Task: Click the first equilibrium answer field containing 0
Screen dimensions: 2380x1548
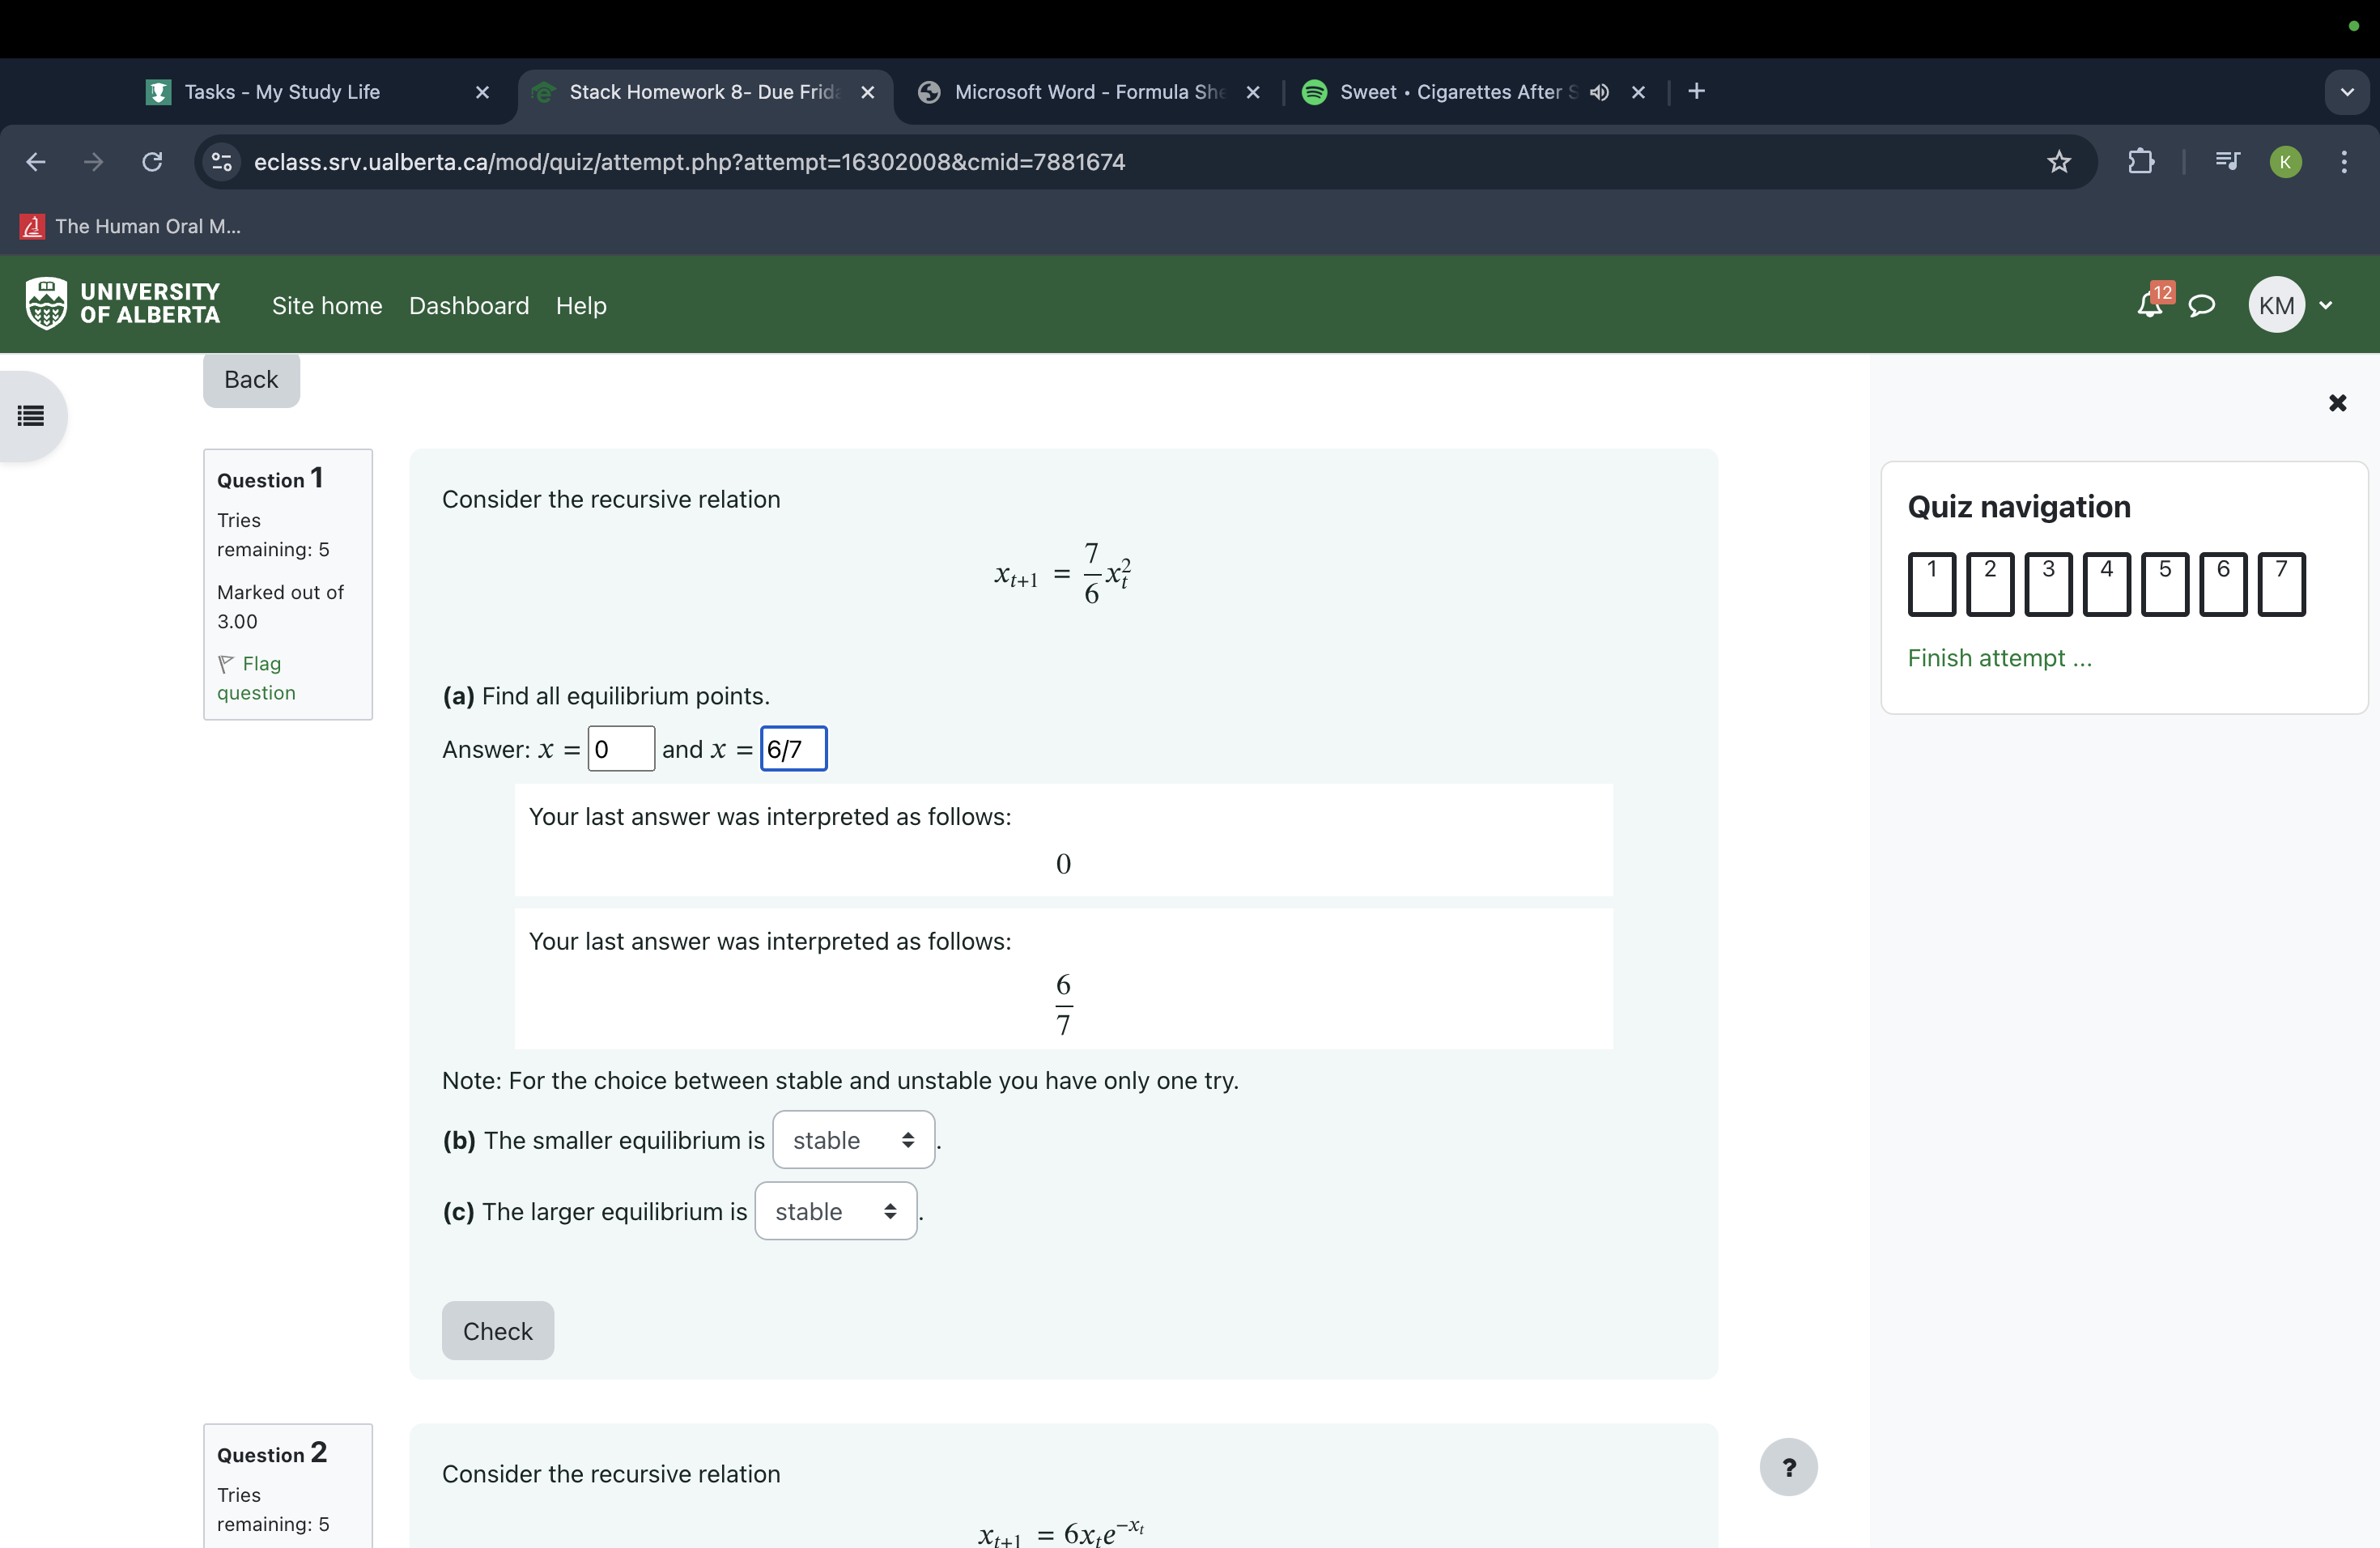Action: [x=621, y=748]
